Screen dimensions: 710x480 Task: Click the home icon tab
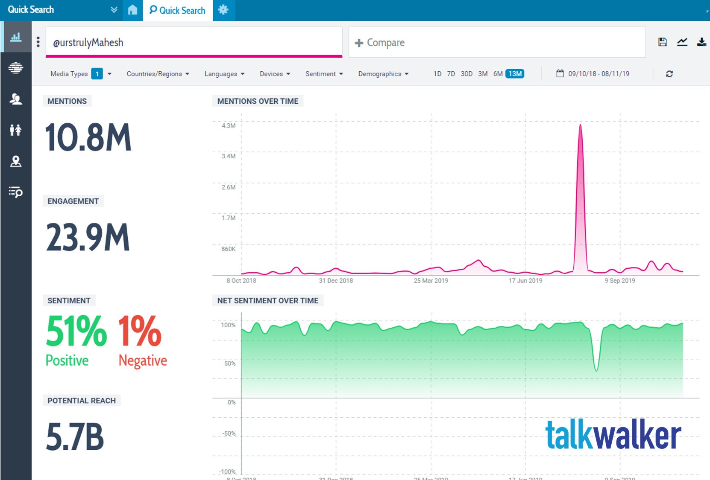(x=132, y=10)
